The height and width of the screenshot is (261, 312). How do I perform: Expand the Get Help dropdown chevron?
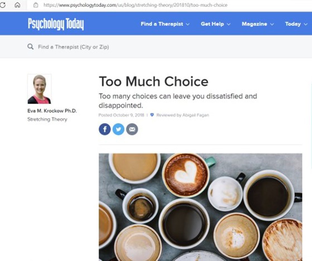click(229, 24)
